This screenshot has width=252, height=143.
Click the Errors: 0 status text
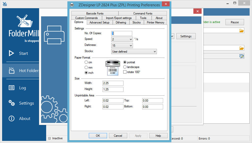click(x=204, y=138)
